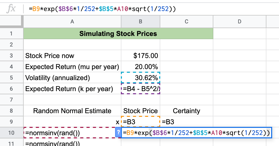Click the 30.62% volatility cell
The image size is (279, 146).
(x=141, y=77)
